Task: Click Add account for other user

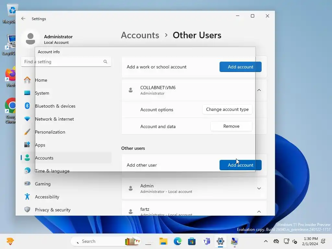Action: 240,165
